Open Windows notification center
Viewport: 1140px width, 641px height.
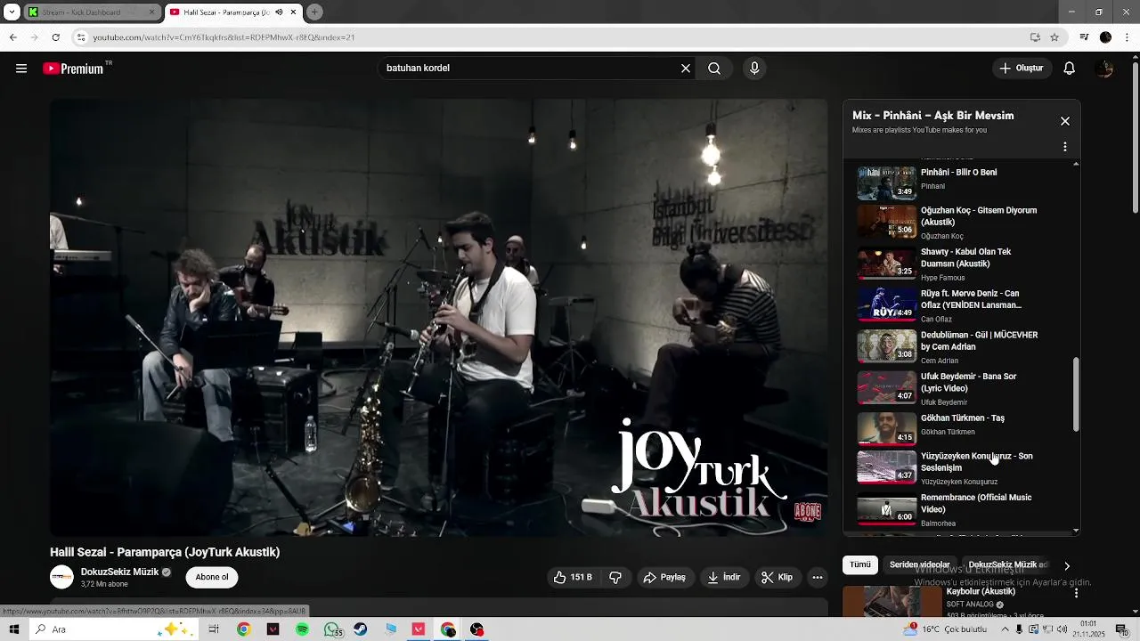[1123, 629]
